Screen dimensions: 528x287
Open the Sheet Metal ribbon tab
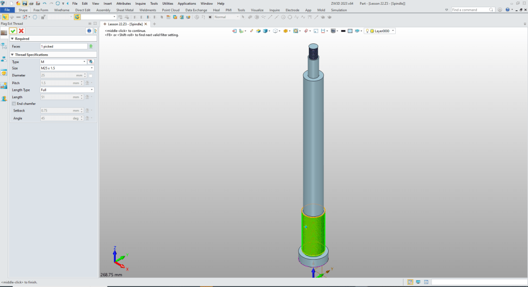123,10
